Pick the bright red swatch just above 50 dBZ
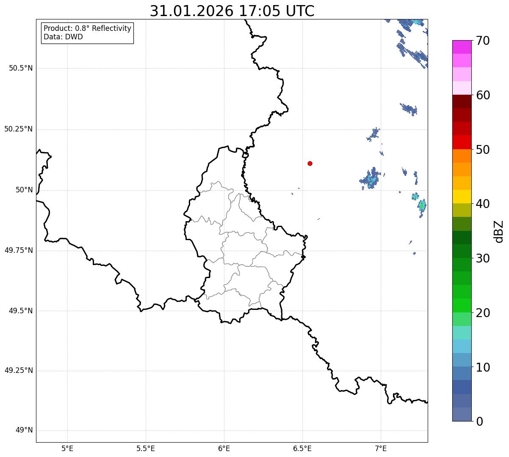This screenshot has height=457, width=509. [462, 142]
